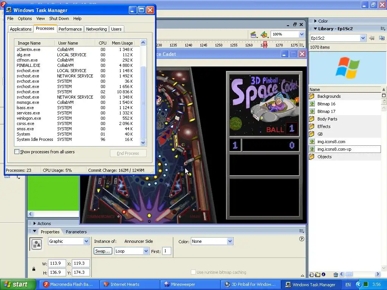Viewport: 387px width, 290px height.
Task: Open the Loop options dropdown
Action: click(146, 251)
